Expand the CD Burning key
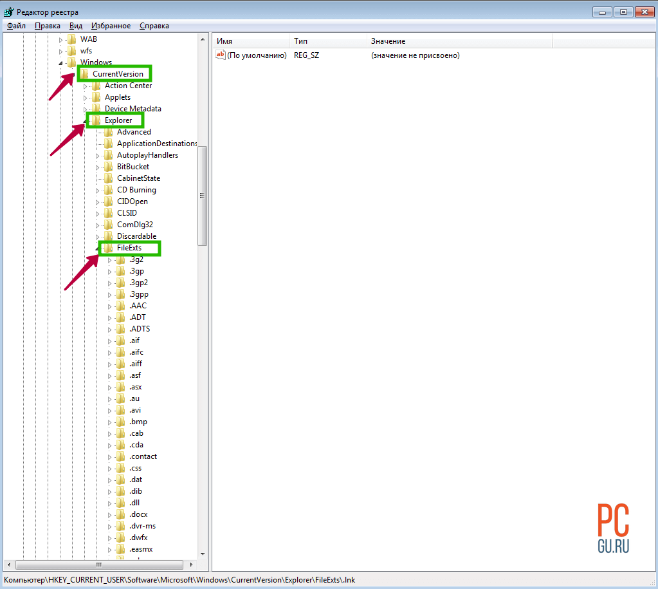658x589 pixels. point(98,191)
